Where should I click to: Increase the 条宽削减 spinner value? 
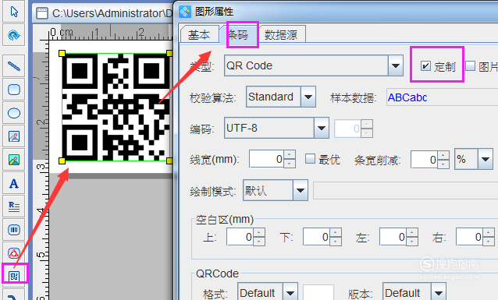[443, 156]
